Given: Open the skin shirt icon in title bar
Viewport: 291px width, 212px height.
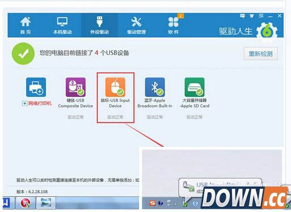Looking at the screenshot, I should 252,16.
